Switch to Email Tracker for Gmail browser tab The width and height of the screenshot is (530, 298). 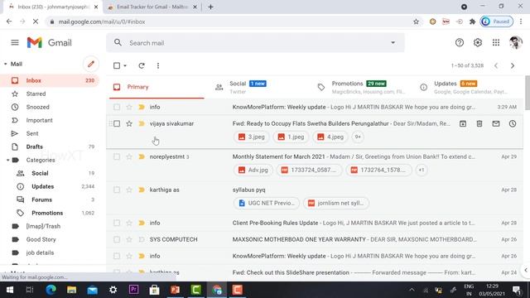click(x=152, y=7)
